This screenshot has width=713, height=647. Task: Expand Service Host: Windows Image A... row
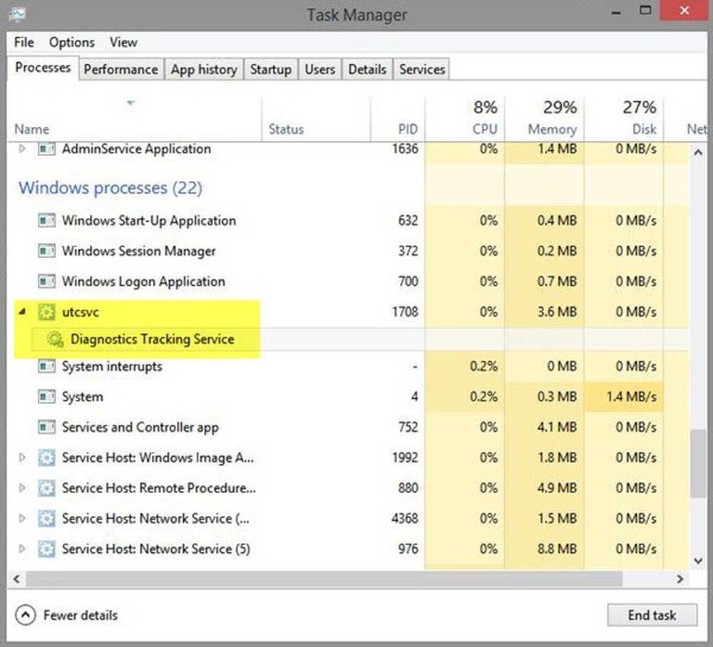(x=22, y=458)
